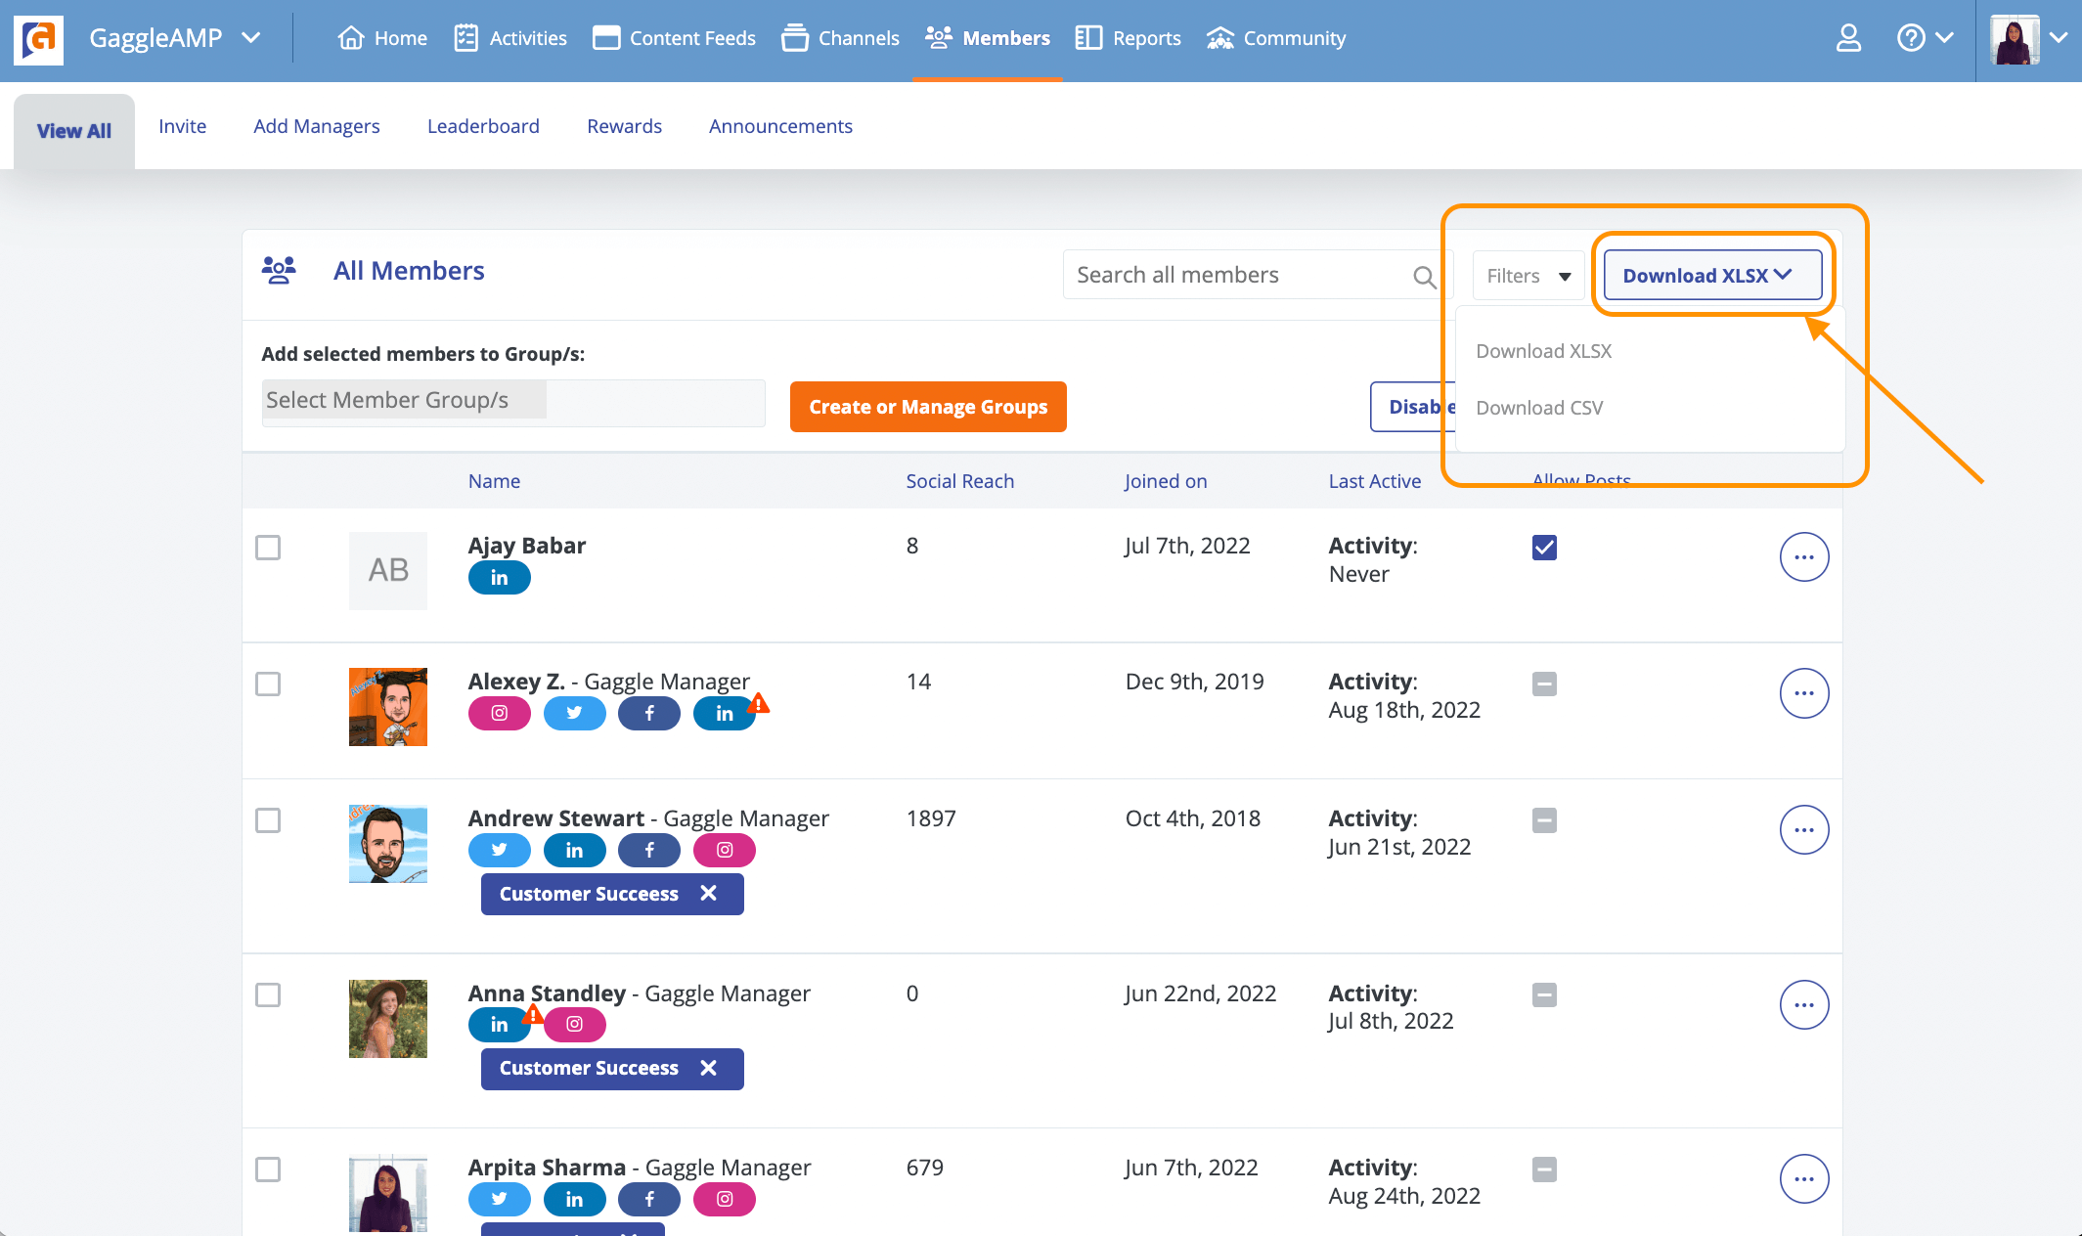Toggle Allow Posts for Alexey Z.
Viewport: 2082px width, 1236px height.
[1544, 684]
